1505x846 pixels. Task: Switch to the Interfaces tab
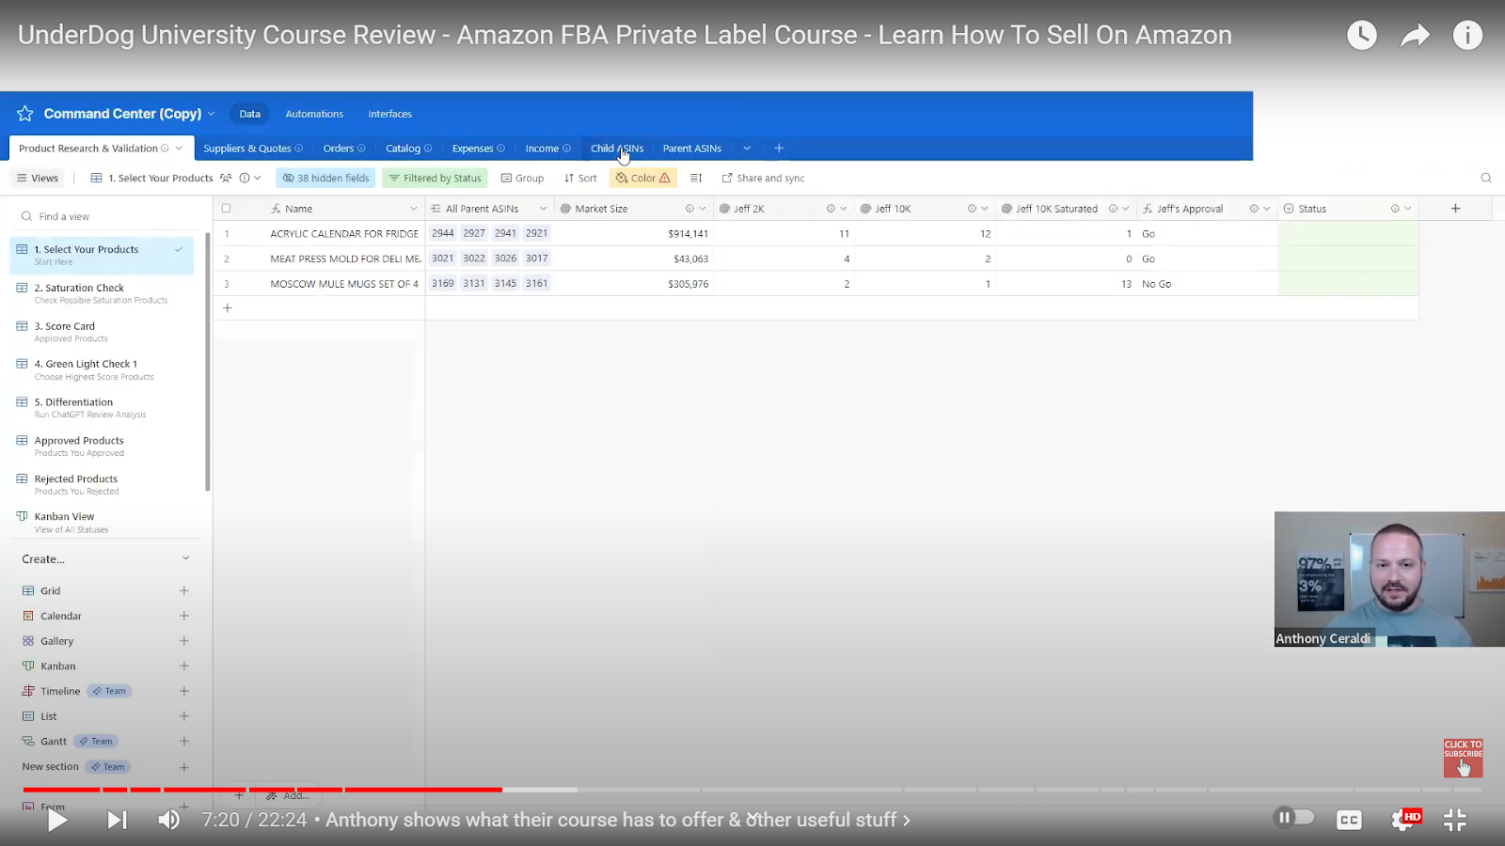[x=389, y=114]
